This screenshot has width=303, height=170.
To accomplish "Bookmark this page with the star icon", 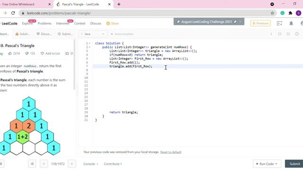I will pos(272,13).
